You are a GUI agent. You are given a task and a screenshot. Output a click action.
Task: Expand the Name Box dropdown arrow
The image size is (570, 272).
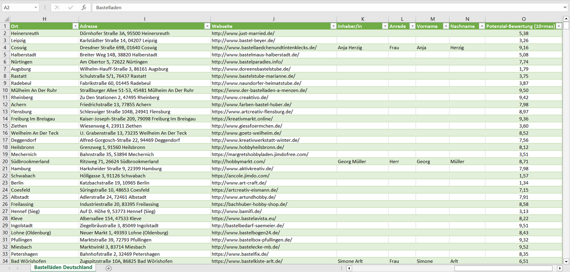click(36, 7)
